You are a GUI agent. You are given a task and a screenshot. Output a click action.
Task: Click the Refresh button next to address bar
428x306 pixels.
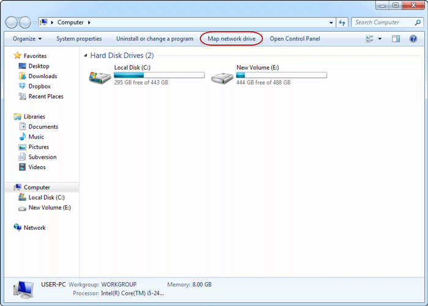(x=342, y=23)
